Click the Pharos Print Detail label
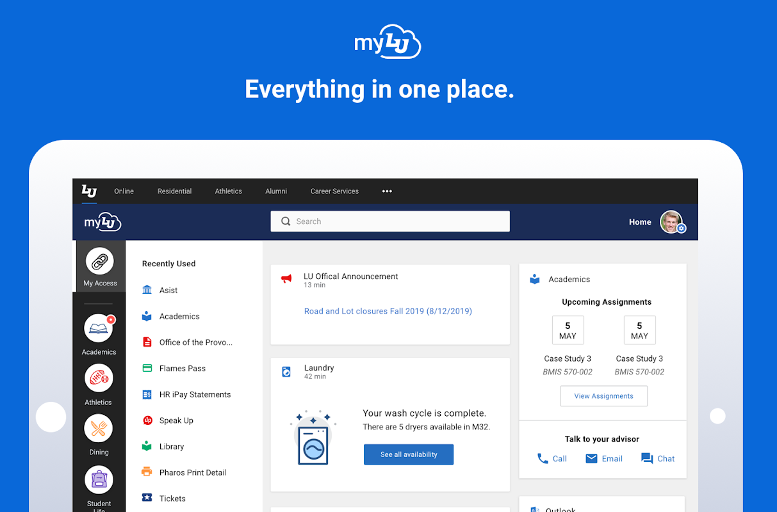 pyautogui.click(x=193, y=472)
